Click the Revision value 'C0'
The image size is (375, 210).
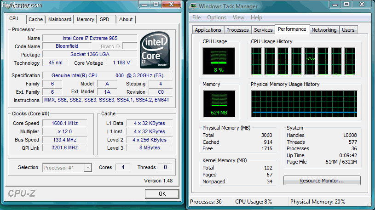[161, 92]
